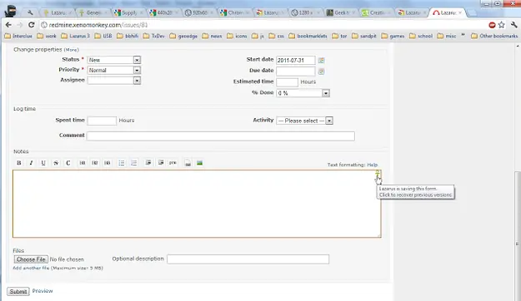Open the TxDev bookmark folder
The height and width of the screenshot is (301, 521).
154,36
